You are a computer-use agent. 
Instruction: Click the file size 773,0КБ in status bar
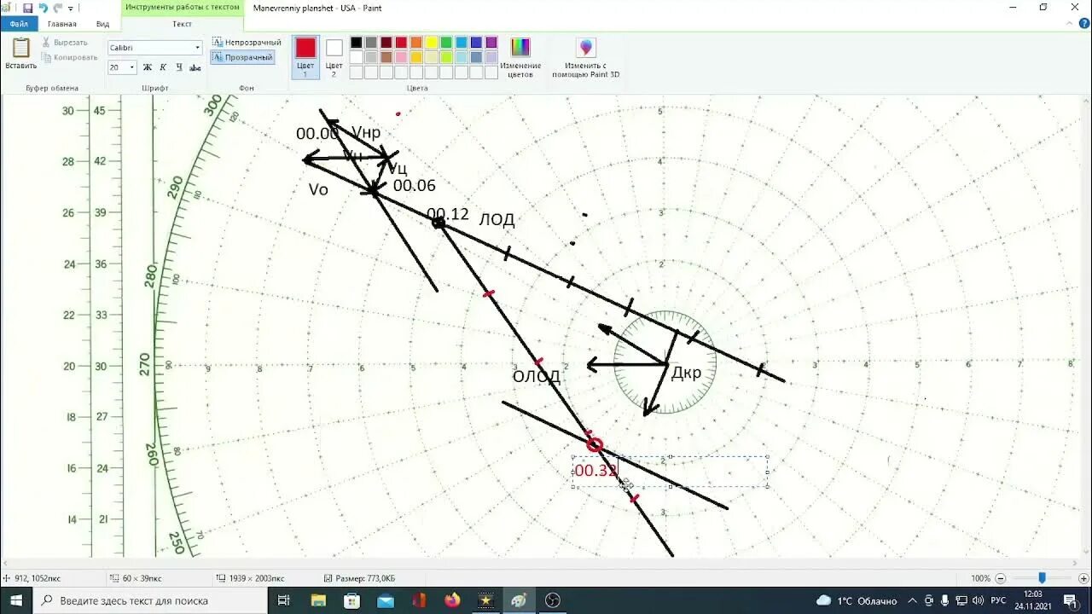click(365, 578)
